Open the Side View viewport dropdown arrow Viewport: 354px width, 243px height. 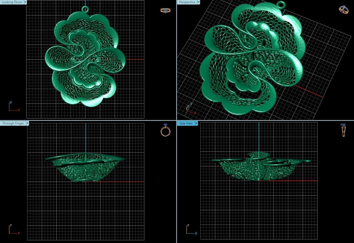coord(196,123)
